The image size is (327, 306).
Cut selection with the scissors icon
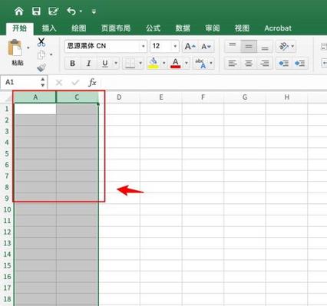[41, 42]
